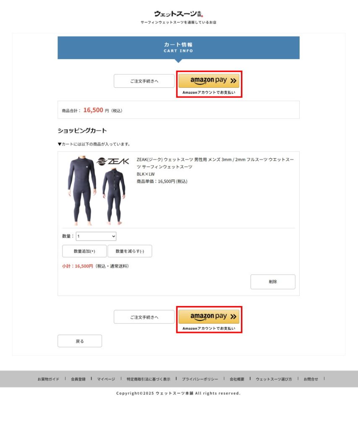The image size is (358, 430).
Task: Go to マイページ in footer
Action: [x=106, y=379]
